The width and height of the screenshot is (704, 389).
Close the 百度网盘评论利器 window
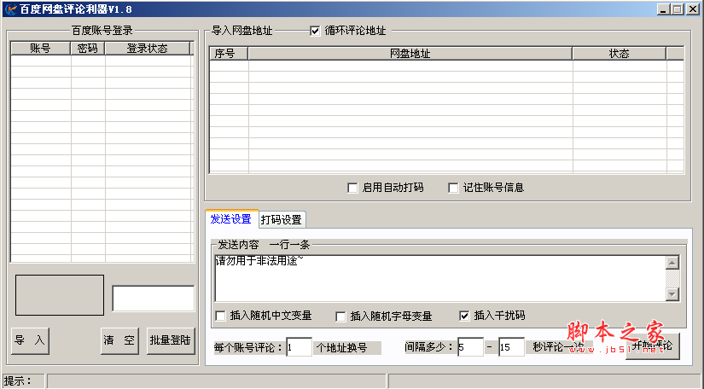pos(693,9)
